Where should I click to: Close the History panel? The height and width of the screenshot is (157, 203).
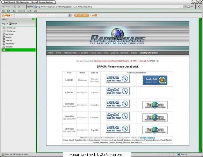pos(34,19)
